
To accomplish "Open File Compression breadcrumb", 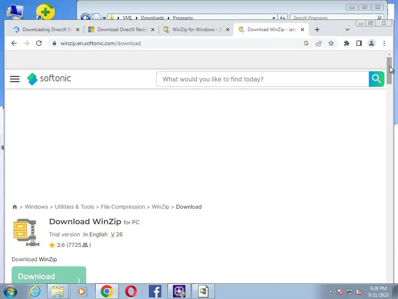I will 123,207.
